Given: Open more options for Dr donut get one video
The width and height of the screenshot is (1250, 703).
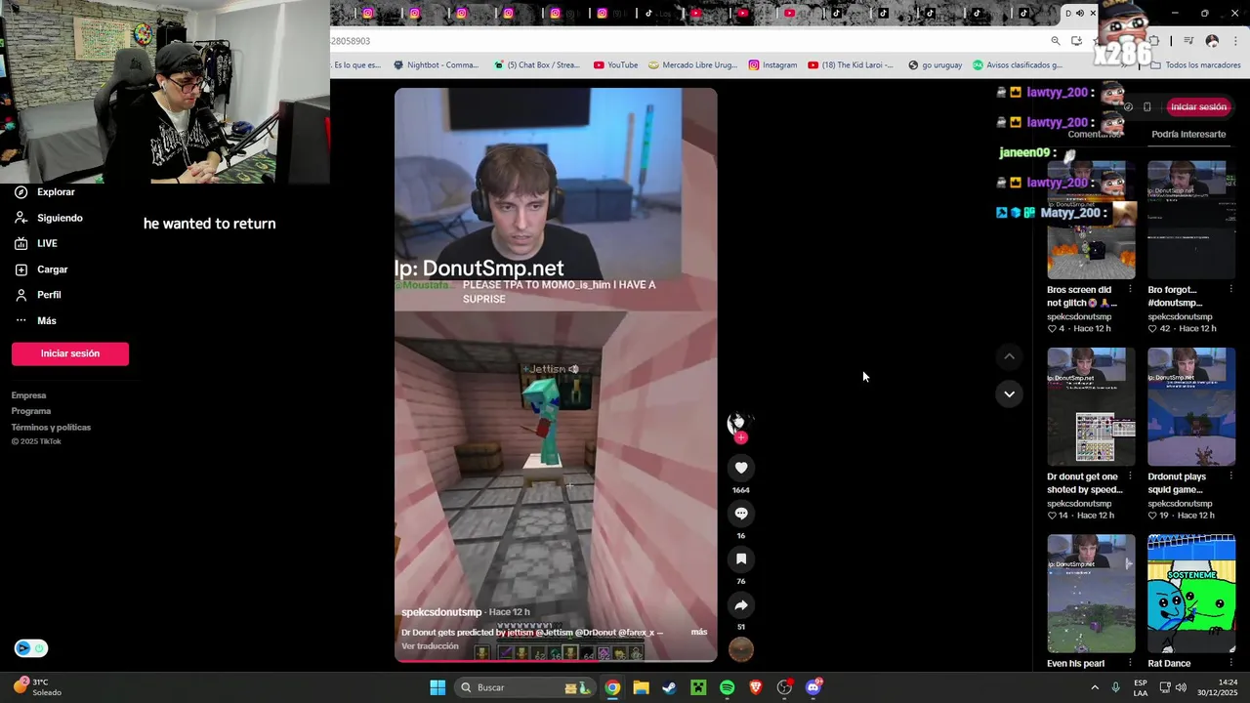Looking at the screenshot, I should tap(1130, 476).
